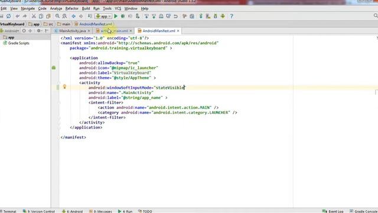Open the app run configuration dropdown
The width and height of the screenshot is (378, 213).
(x=103, y=16)
